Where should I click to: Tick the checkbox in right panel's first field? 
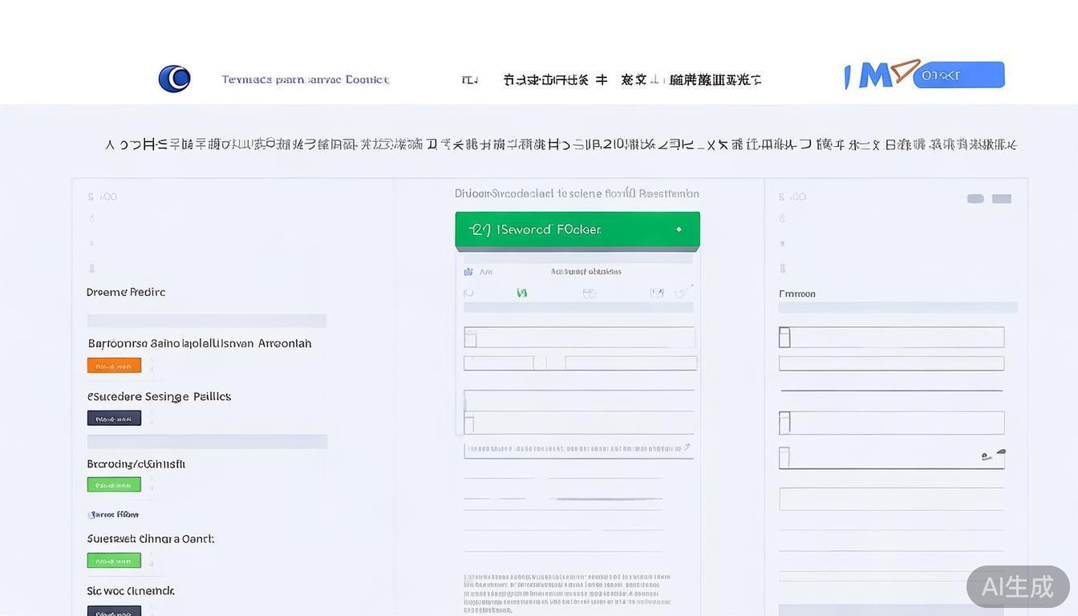[784, 338]
